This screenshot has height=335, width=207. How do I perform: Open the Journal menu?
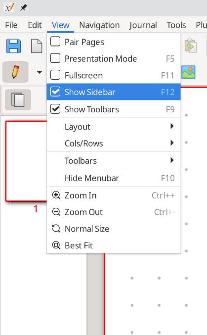point(143,25)
